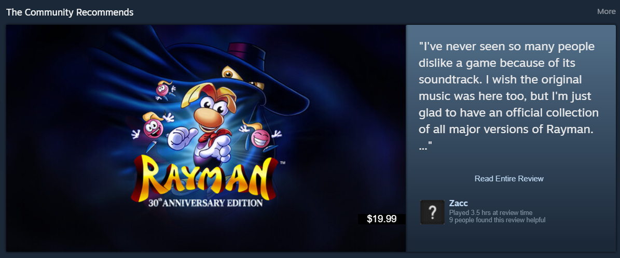Click the More link
Image resolution: width=620 pixels, height=258 pixels.
pyautogui.click(x=606, y=11)
